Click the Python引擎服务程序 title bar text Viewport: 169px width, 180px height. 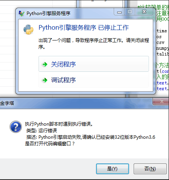48,13
